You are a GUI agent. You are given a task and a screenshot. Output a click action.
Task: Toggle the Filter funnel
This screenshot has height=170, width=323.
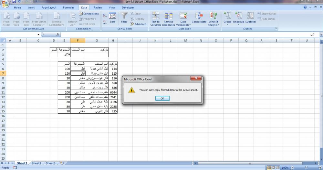(124, 18)
